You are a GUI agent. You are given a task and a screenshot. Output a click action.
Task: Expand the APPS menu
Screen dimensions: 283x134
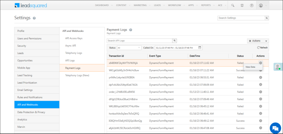192,6
